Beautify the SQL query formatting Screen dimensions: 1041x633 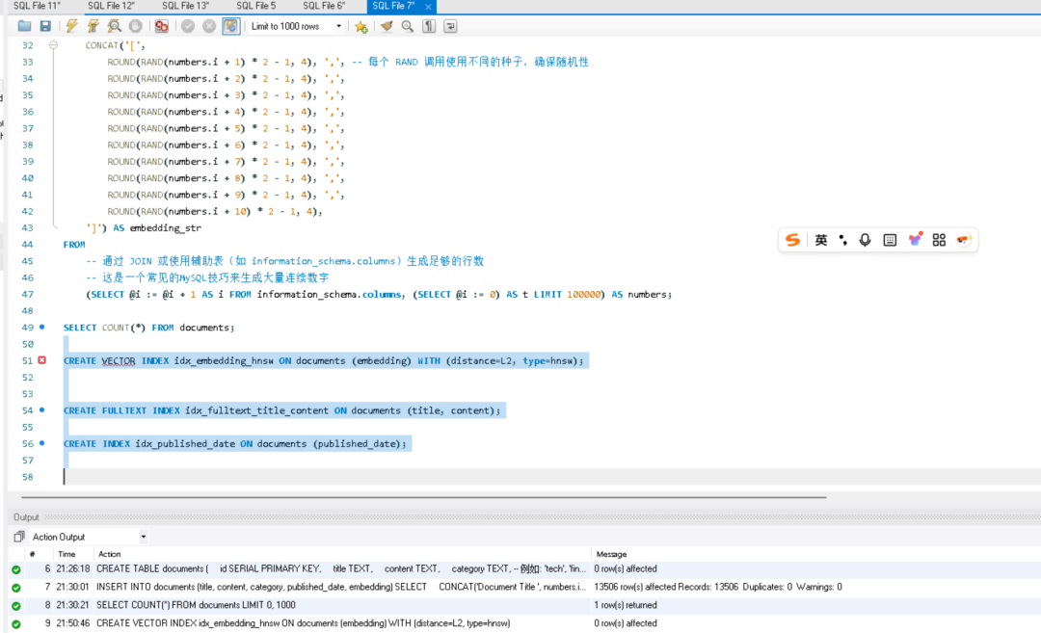click(x=384, y=26)
